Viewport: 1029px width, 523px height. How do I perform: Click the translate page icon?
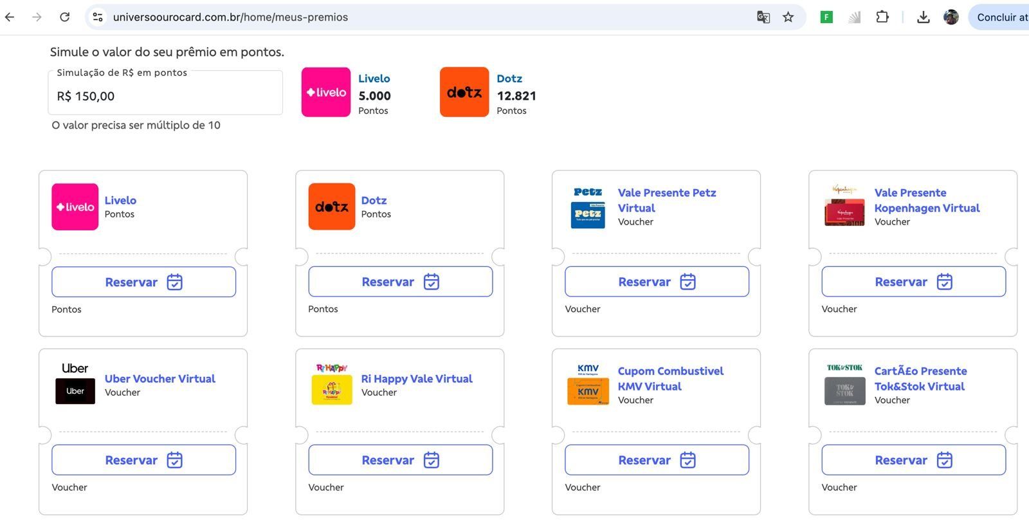(763, 17)
